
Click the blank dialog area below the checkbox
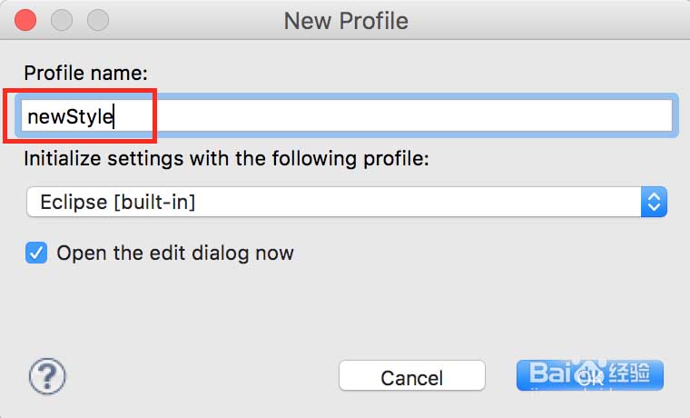point(345,309)
